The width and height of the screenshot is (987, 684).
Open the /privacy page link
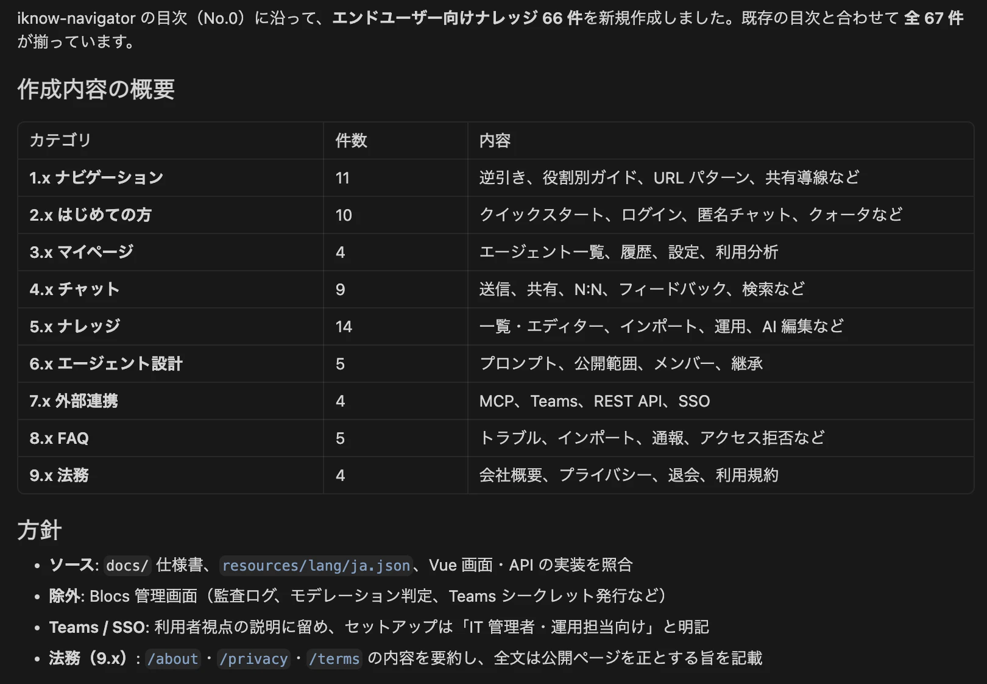click(x=253, y=659)
